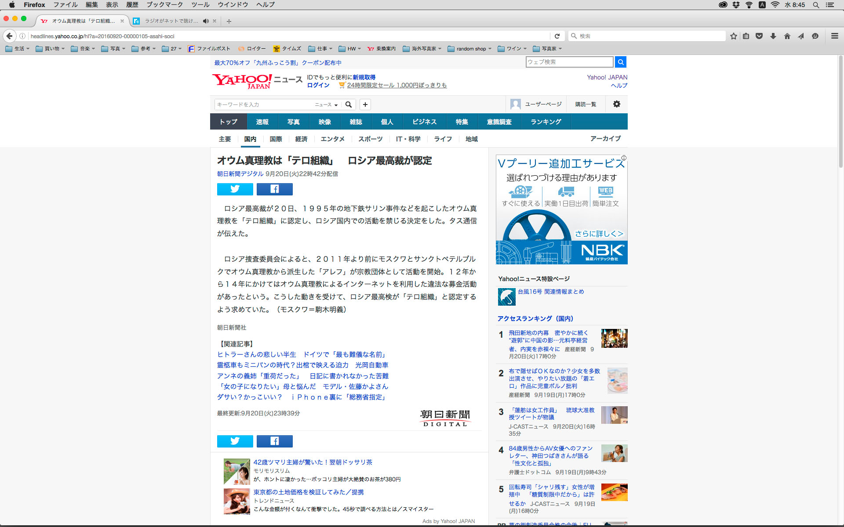Open settings gear on the Yahoo news bar
The image size is (844, 527).
tap(616, 104)
